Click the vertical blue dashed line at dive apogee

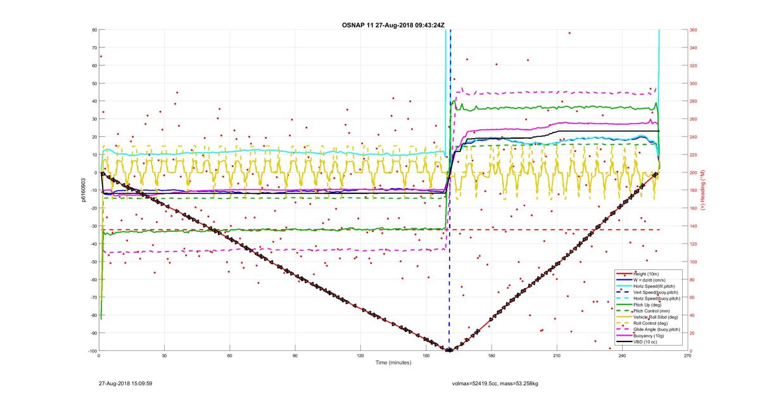(x=450, y=190)
